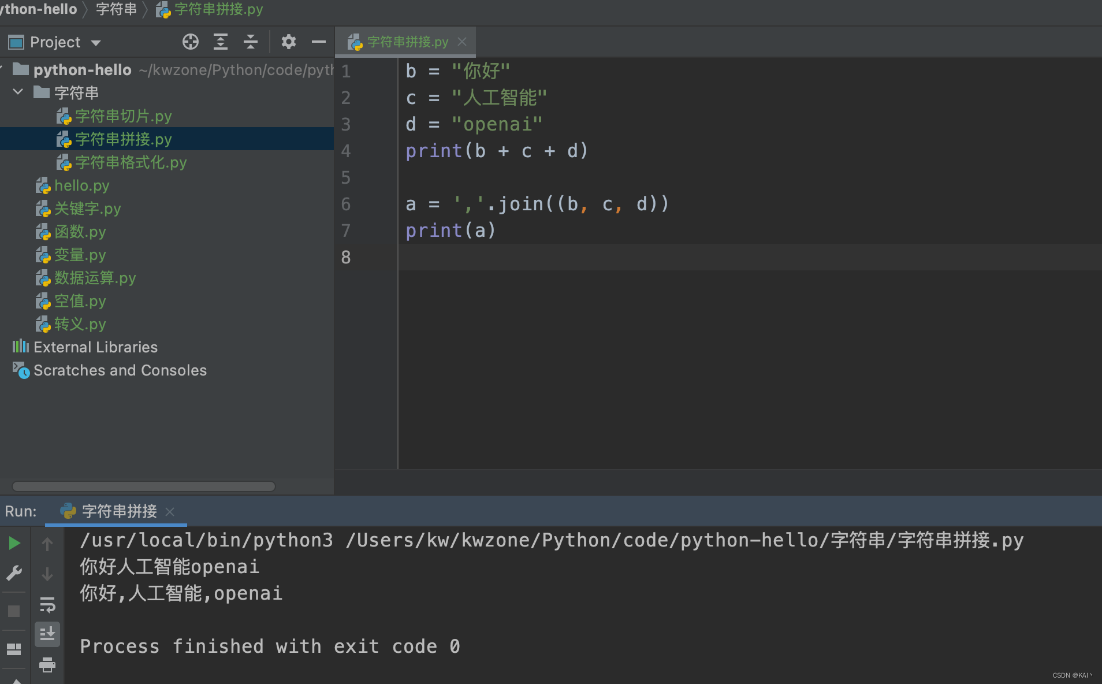The height and width of the screenshot is (684, 1102).
Task: Click the Expand All icon in Project toolbar
Action: tap(221, 42)
